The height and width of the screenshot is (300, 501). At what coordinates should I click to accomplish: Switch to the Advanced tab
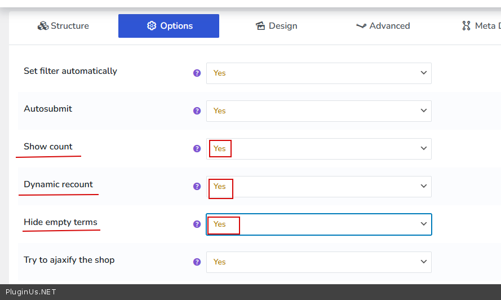click(x=383, y=26)
